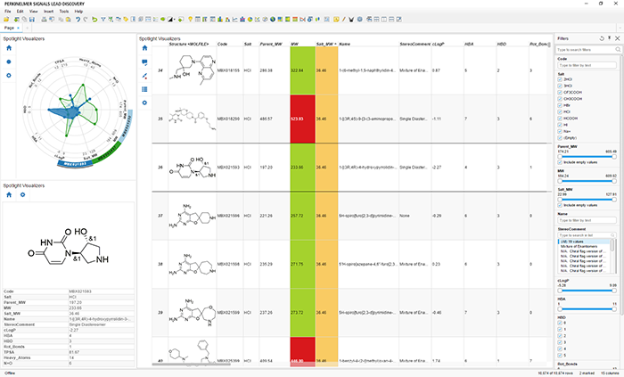Reset all filters with circular arrow icon

point(602,38)
